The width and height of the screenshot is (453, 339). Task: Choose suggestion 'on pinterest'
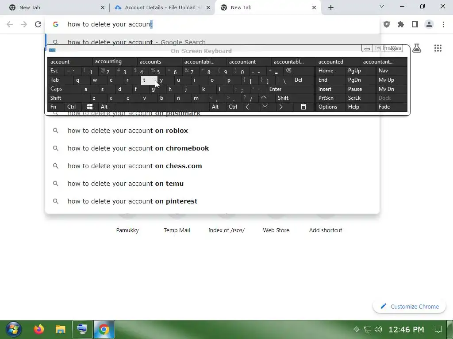(212, 201)
